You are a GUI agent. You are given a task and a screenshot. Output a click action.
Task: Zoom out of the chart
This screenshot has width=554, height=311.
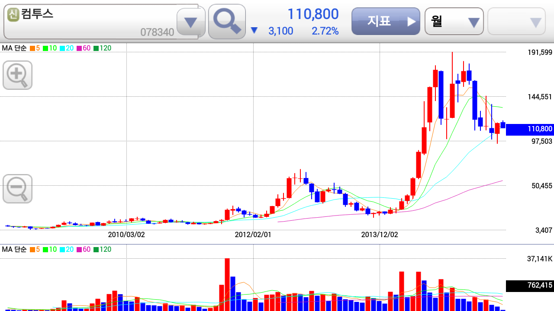[x=17, y=189]
